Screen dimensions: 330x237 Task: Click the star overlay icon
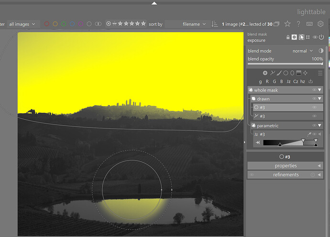click(287, 24)
